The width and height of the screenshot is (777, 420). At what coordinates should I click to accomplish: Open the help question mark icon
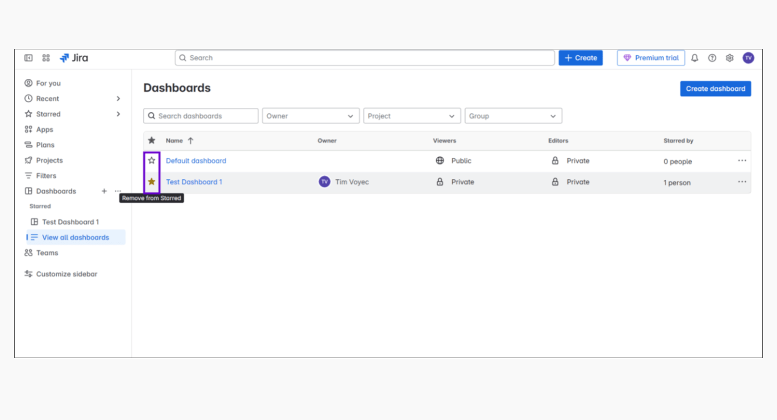(712, 58)
